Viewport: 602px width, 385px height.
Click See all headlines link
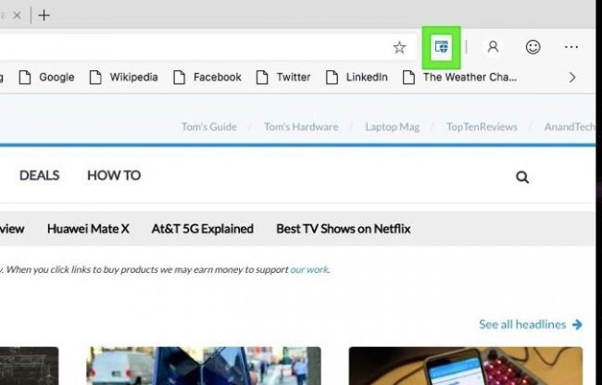pyautogui.click(x=522, y=325)
